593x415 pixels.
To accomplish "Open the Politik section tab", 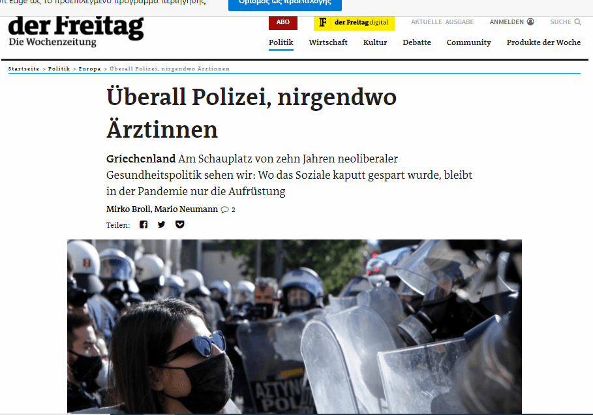I will [x=281, y=42].
